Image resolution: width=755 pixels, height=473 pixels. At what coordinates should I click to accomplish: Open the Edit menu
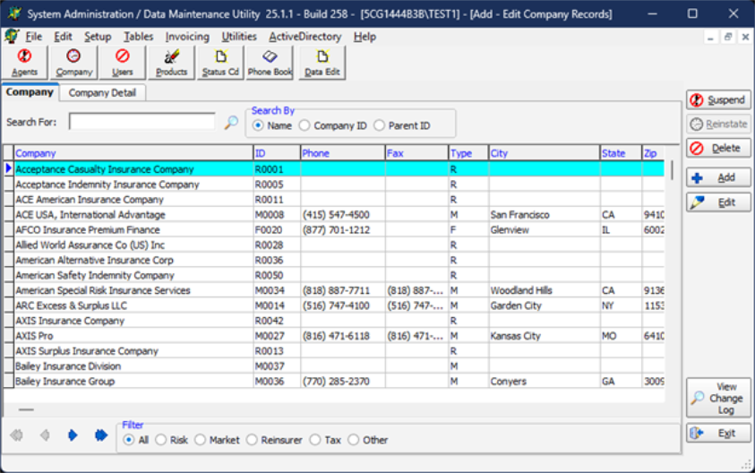[x=63, y=37]
